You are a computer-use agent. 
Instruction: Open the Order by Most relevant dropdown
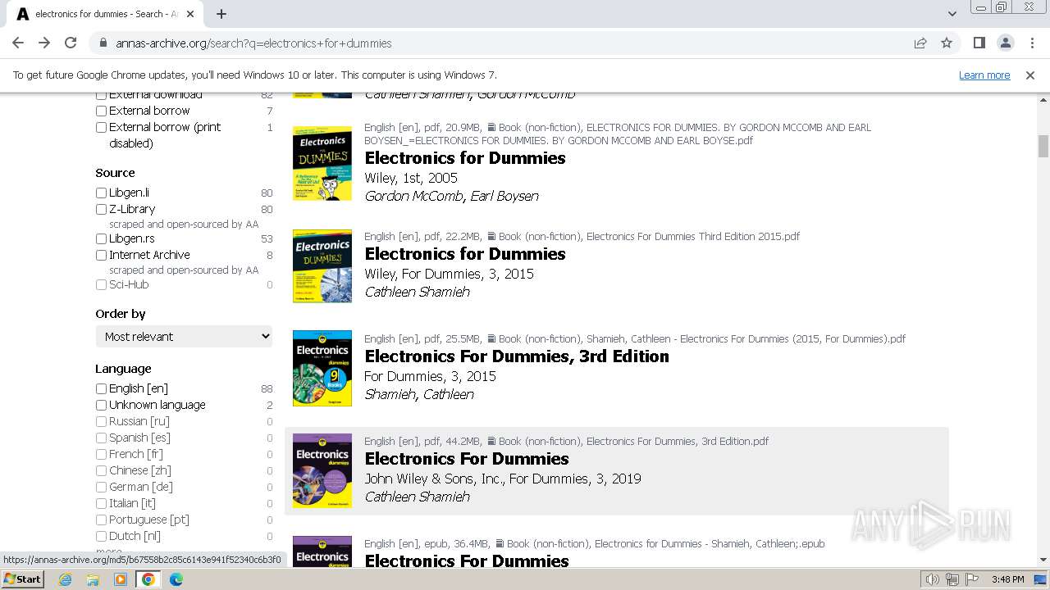coord(184,336)
